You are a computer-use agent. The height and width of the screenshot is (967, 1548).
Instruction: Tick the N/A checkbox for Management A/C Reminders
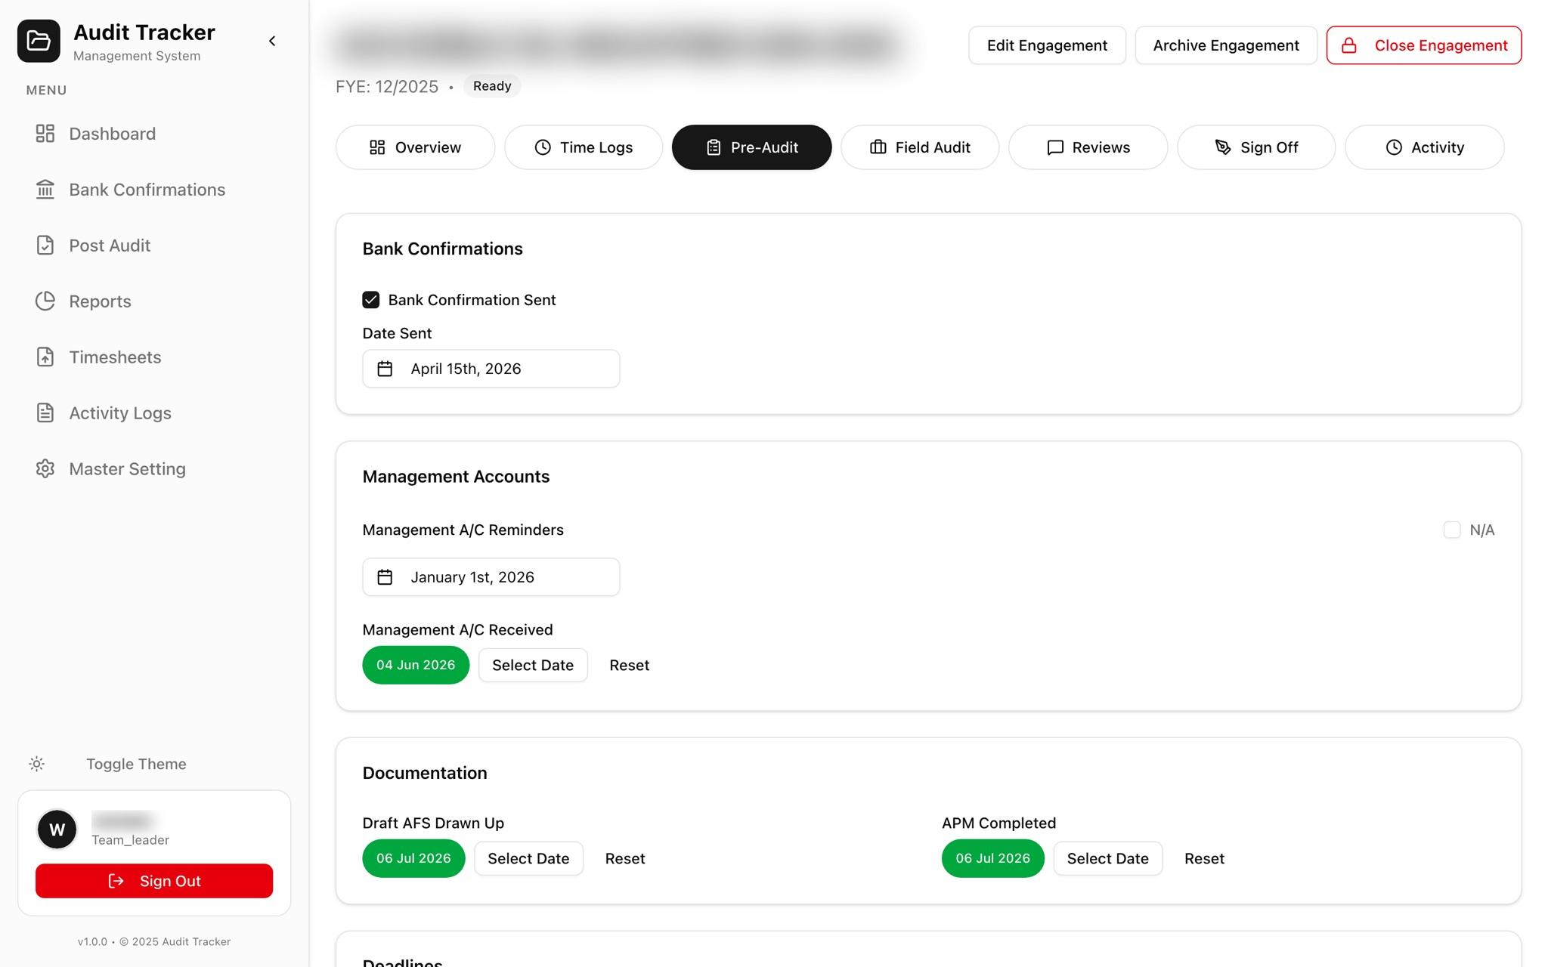pos(1451,530)
